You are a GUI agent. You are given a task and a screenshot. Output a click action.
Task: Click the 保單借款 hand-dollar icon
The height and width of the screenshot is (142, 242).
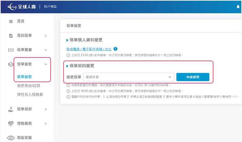11,109
